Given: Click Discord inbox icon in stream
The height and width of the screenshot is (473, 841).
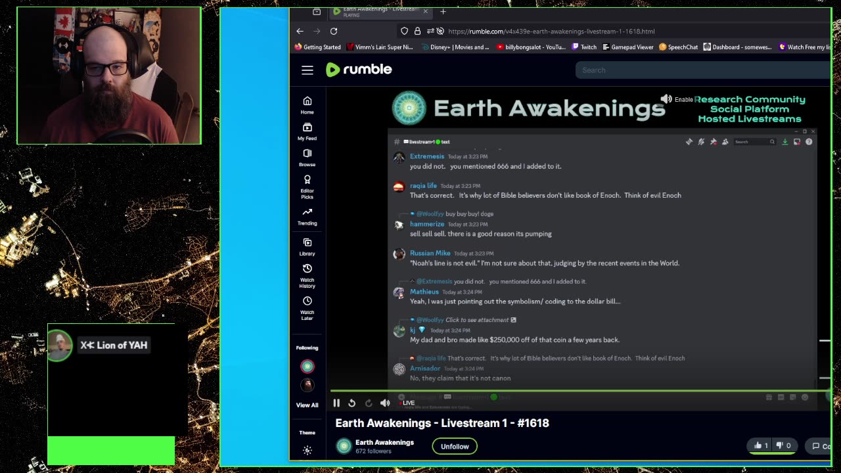Looking at the screenshot, I should 797,142.
